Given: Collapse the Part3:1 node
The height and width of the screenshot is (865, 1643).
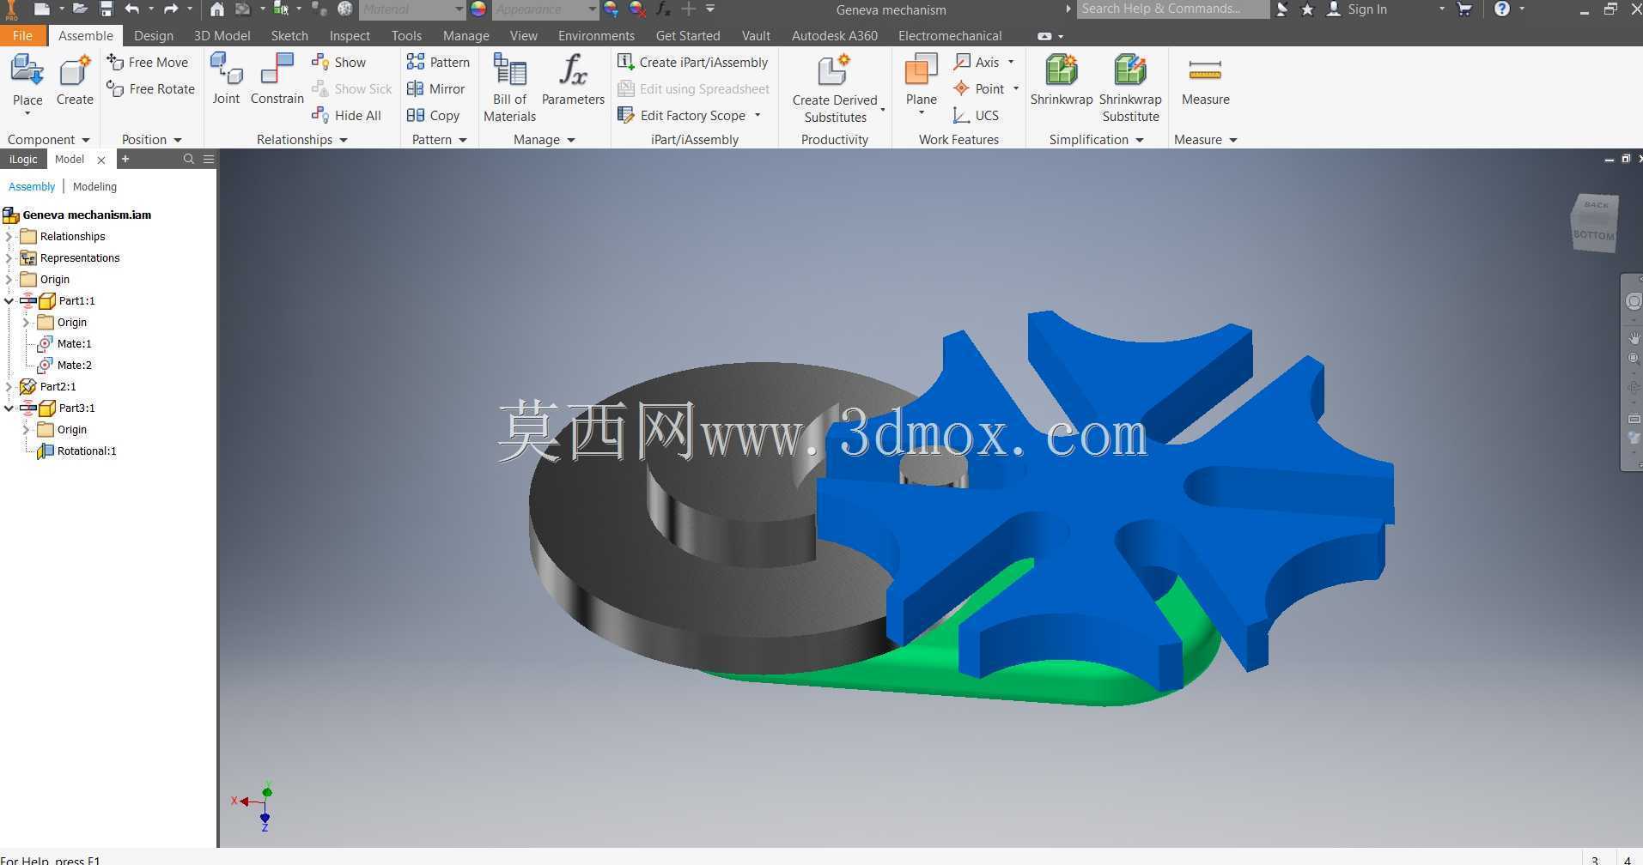Looking at the screenshot, I should pos(9,408).
